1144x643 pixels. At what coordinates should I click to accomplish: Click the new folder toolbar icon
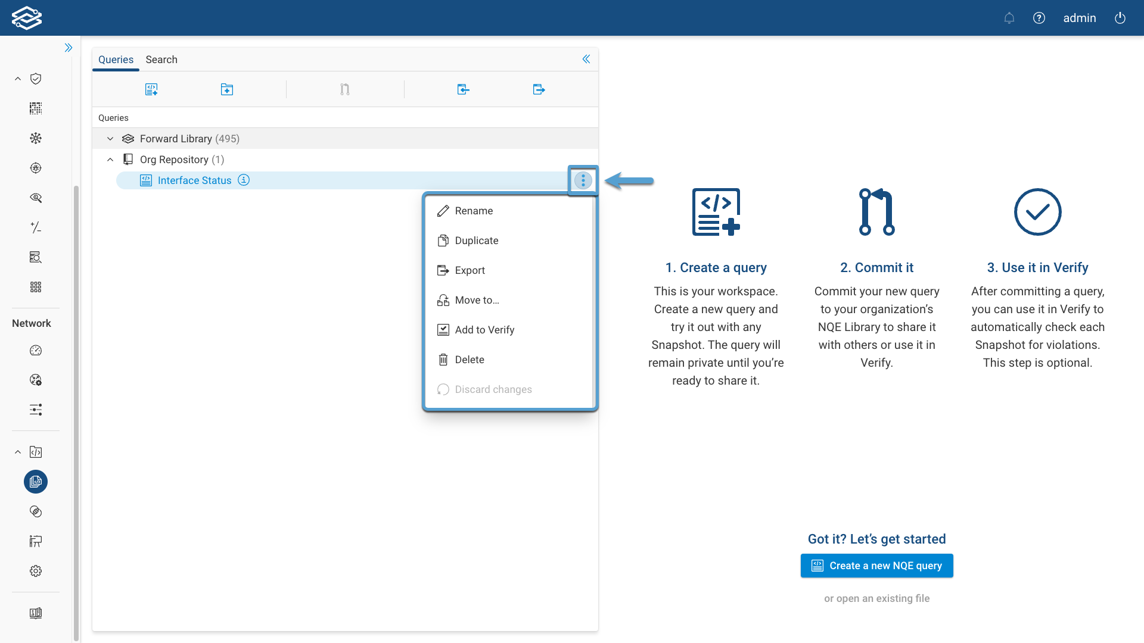coord(227,89)
